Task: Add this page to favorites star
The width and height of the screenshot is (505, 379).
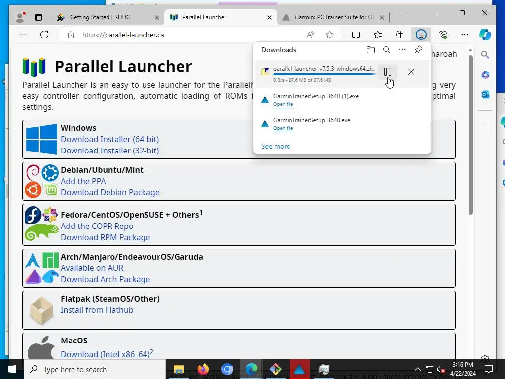Action: coord(329,35)
